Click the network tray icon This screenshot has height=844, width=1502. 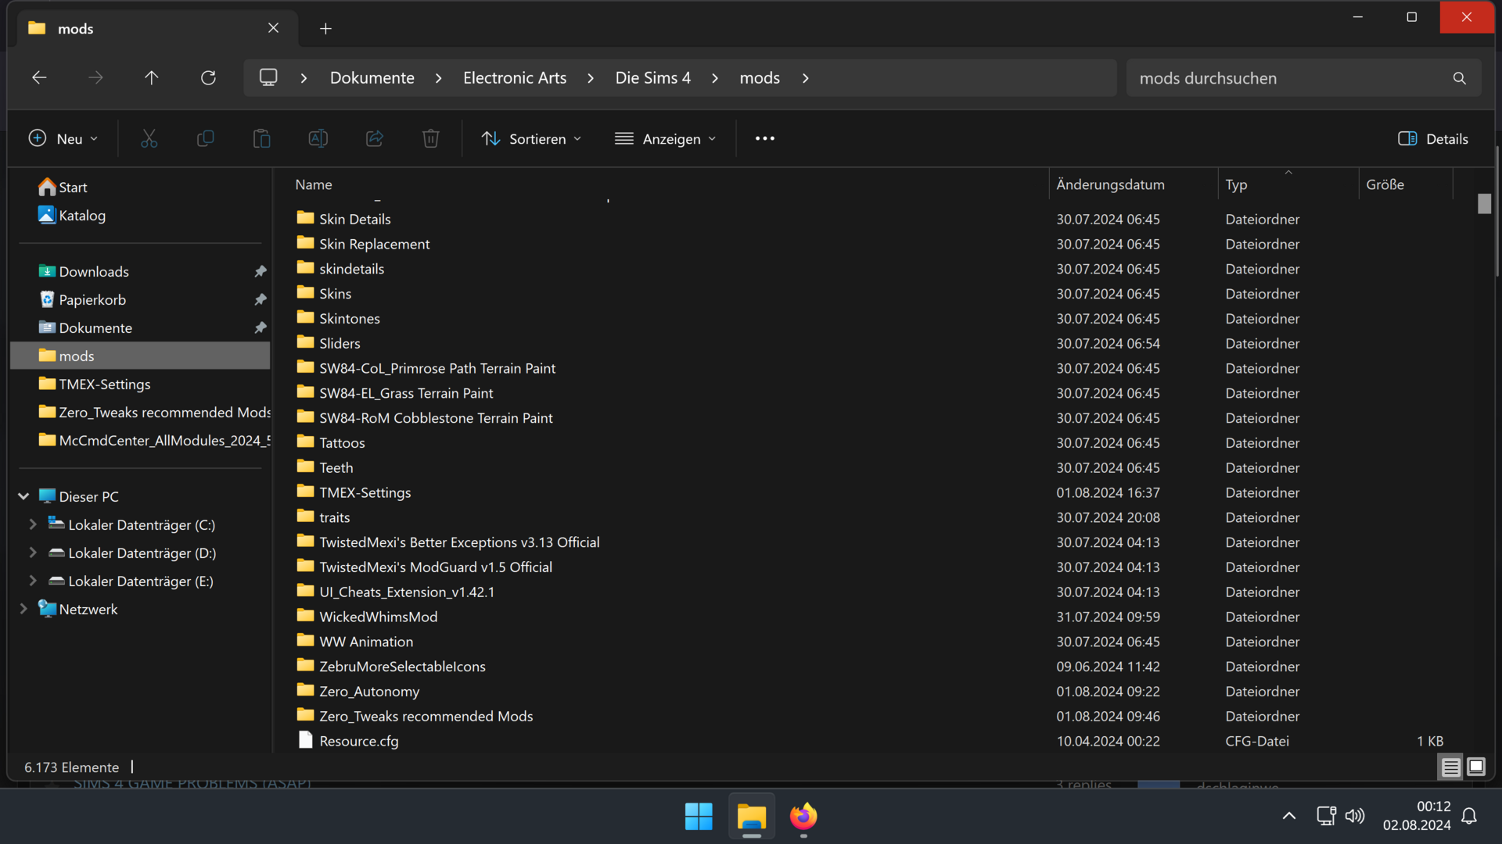(1326, 816)
